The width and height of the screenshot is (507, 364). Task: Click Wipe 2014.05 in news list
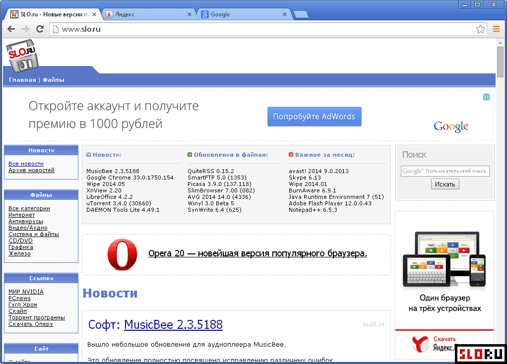(x=105, y=184)
